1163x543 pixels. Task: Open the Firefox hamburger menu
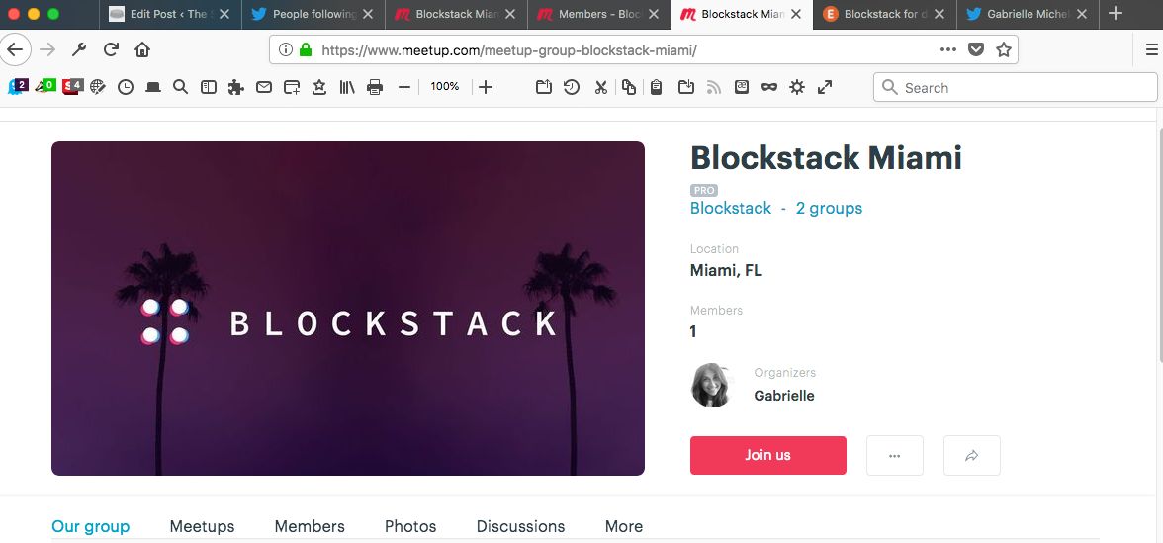pos(1152,49)
